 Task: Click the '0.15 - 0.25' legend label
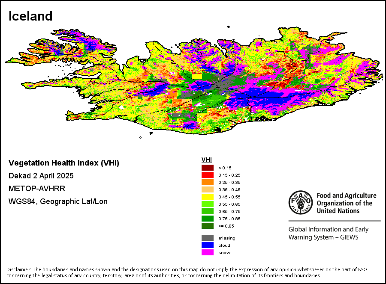[x=229, y=175]
